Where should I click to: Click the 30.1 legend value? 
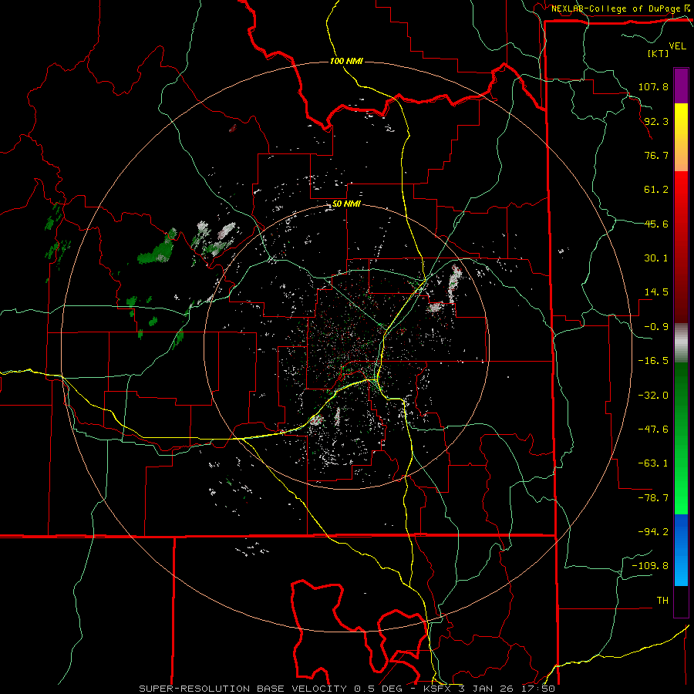pyautogui.click(x=656, y=258)
